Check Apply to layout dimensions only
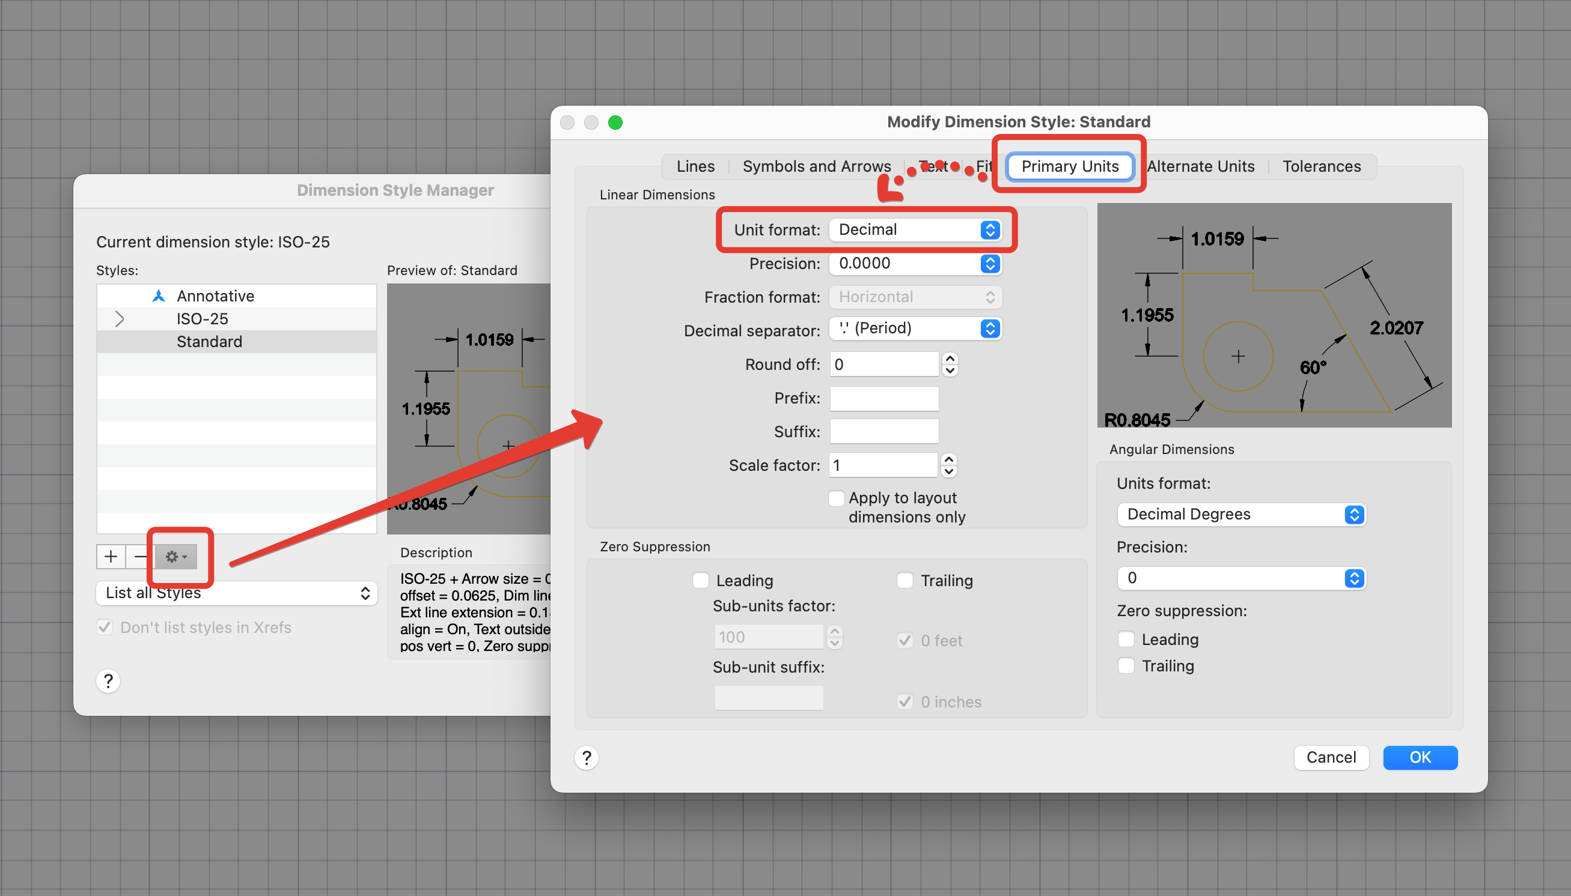The height and width of the screenshot is (896, 1571). [836, 497]
